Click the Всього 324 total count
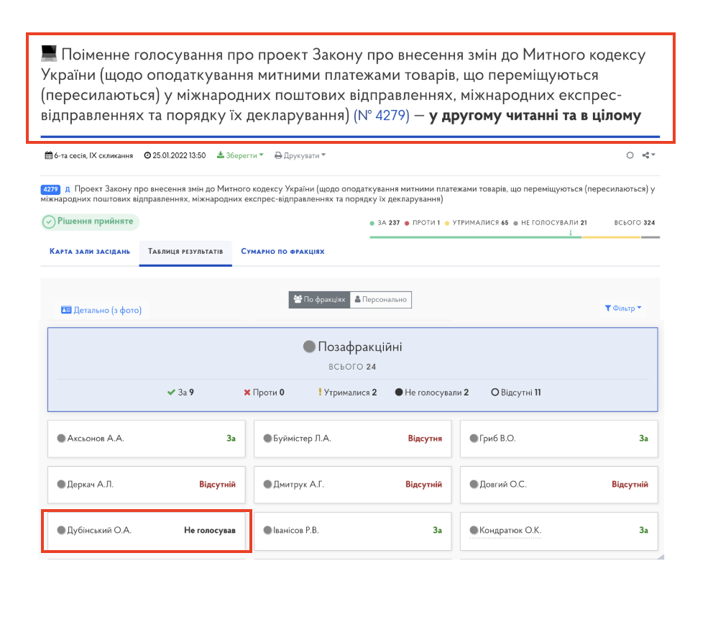 click(635, 223)
